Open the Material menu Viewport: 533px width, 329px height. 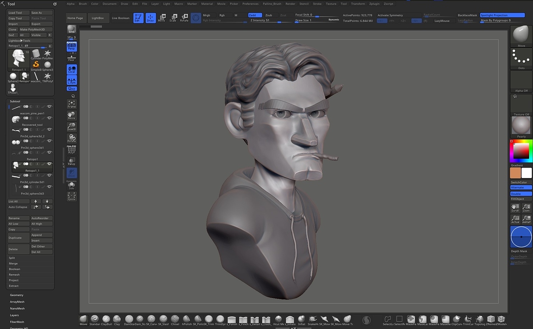[207, 4]
